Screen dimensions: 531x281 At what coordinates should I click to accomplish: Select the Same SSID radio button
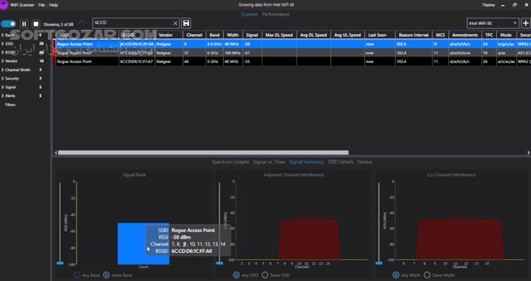pyautogui.click(x=265, y=275)
